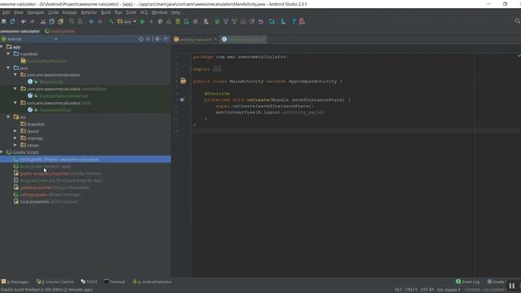
Task: Click the gutter icon beside MainActivity class line
Action: [x=183, y=81]
